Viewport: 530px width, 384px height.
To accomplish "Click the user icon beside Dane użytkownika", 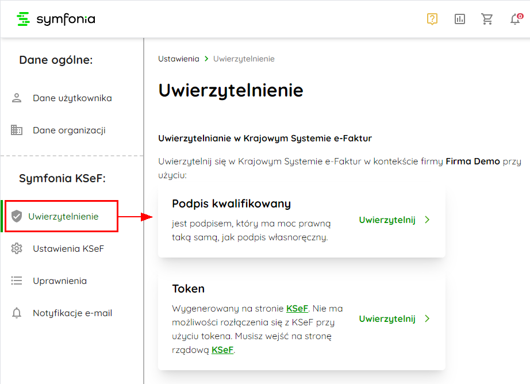I will [17, 98].
